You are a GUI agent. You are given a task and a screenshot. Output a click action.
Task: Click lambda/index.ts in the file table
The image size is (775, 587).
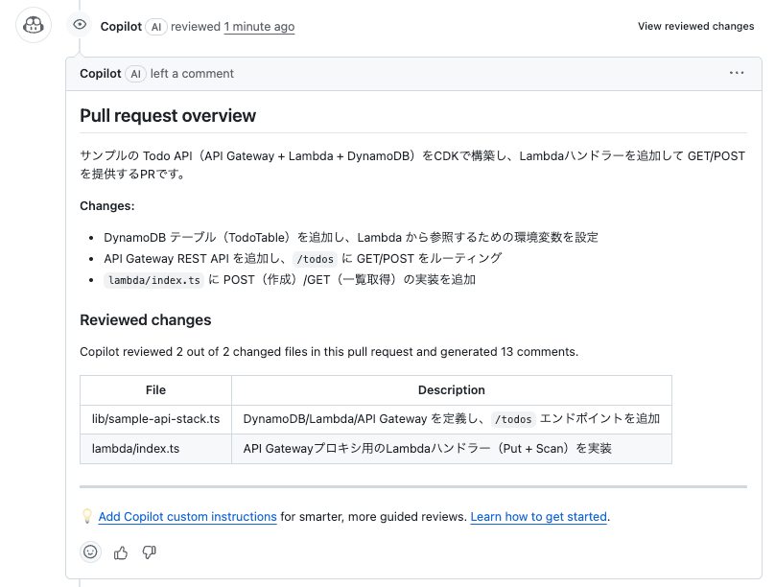(x=135, y=448)
